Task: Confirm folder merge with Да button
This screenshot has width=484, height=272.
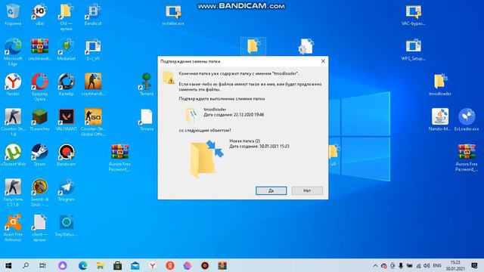Action: tap(271, 190)
